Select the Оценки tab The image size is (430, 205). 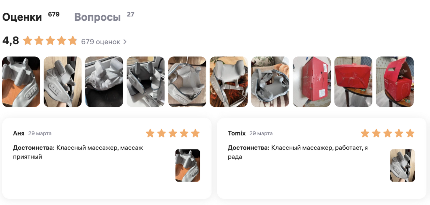pyautogui.click(x=22, y=17)
